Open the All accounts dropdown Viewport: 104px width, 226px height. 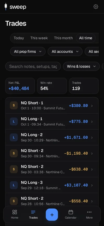tap(65, 51)
